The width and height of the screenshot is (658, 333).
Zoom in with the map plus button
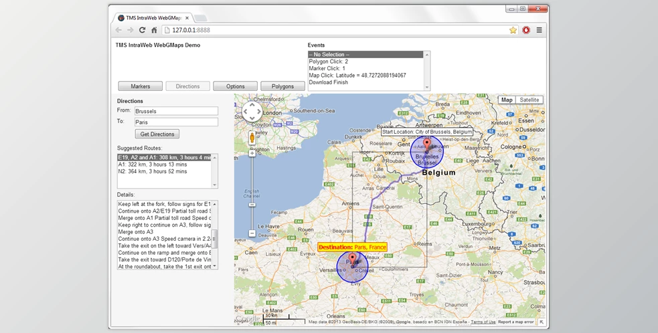pyautogui.click(x=252, y=154)
